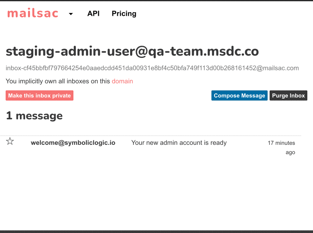The height and width of the screenshot is (233, 313).
Task: Open the Compose Message button
Action: (x=239, y=95)
